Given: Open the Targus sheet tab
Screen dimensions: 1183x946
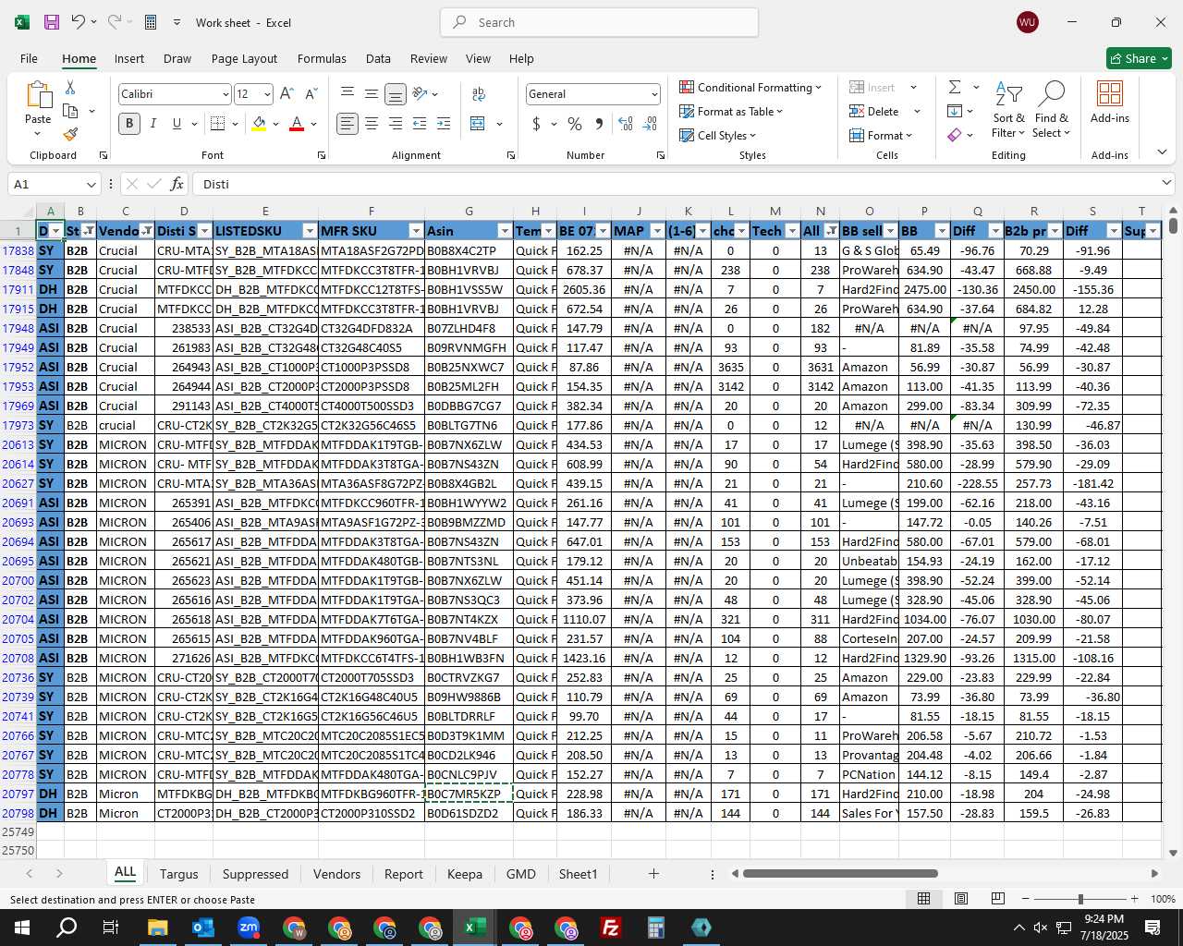Looking at the screenshot, I should [x=178, y=874].
